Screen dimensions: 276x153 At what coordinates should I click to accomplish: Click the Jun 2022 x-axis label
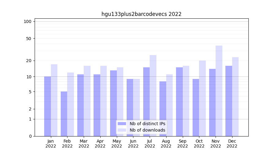coord(133,144)
